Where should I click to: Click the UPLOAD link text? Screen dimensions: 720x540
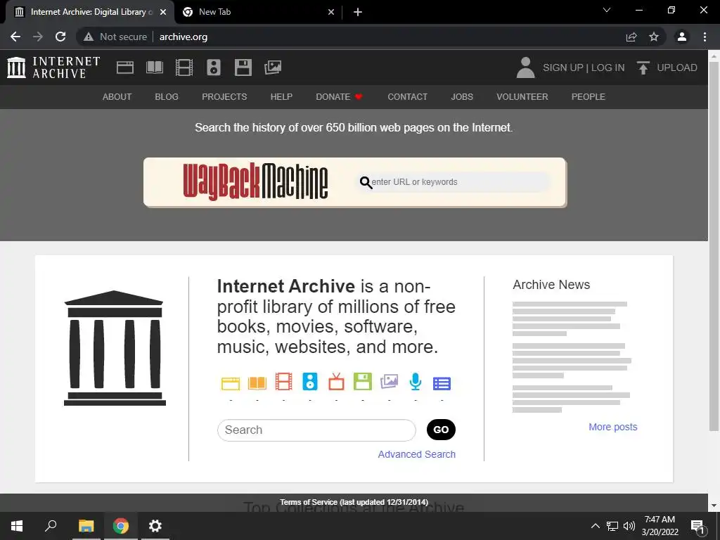click(677, 67)
